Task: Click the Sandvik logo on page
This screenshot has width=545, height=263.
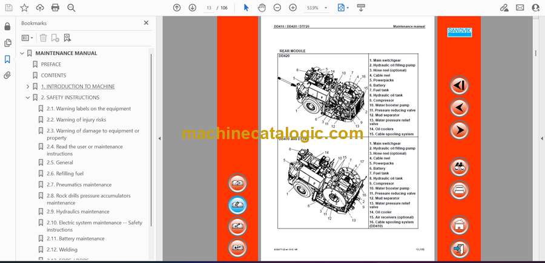Action: point(459,32)
